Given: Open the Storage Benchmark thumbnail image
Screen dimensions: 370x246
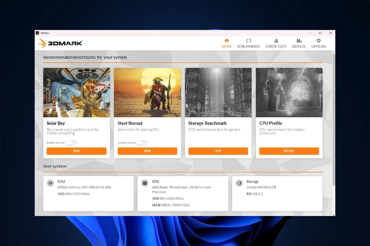Looking at the screenshot, I should pyautogui.click(x=218, y=92).
